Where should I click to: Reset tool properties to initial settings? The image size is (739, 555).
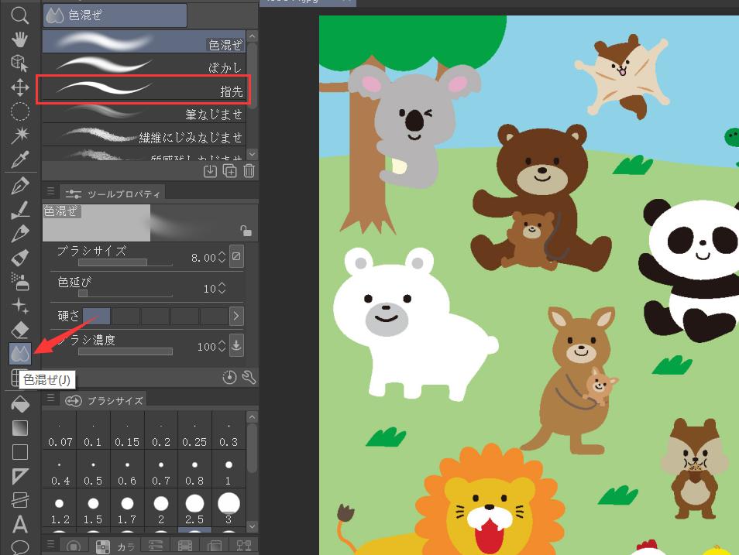229,377
